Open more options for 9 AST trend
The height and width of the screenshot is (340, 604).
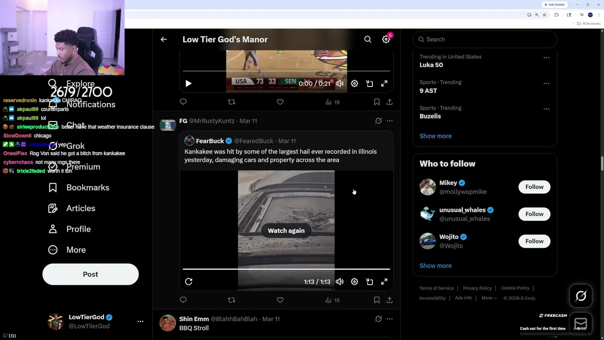(x=546, y=83)
